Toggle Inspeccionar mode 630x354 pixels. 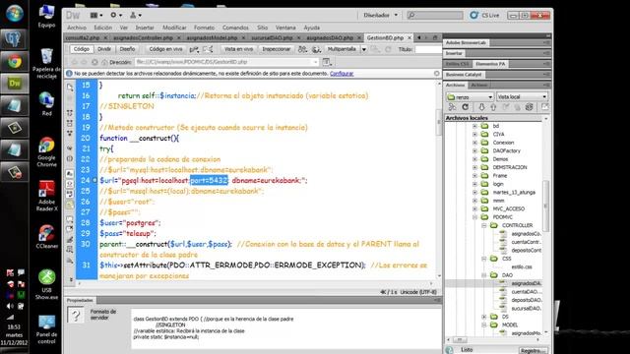[x=276, y=49]
